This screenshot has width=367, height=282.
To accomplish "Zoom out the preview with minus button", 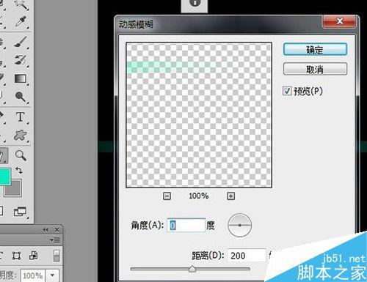I will coord(167,196).
